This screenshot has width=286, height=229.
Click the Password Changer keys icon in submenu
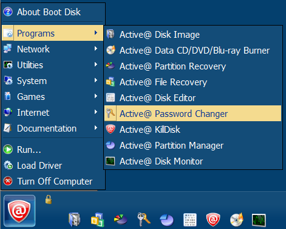[x=111, y=113]
